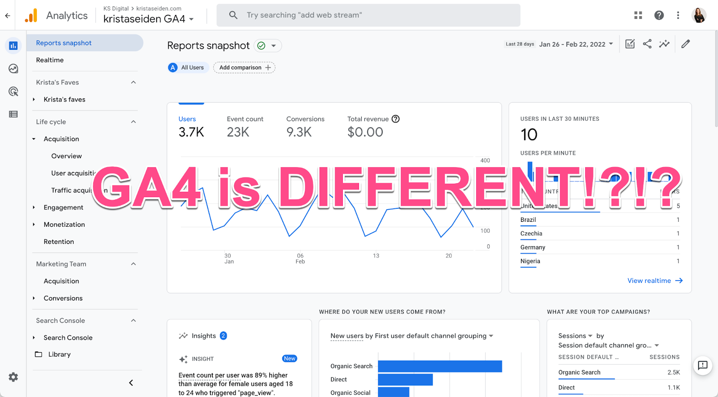The height and width of the screenshot is (397, 718).
Task: Click the View realtime link
Action: (x=655, y=280)
